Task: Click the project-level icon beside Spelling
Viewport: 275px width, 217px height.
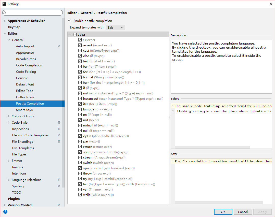Action: click(x=59, y=186)
